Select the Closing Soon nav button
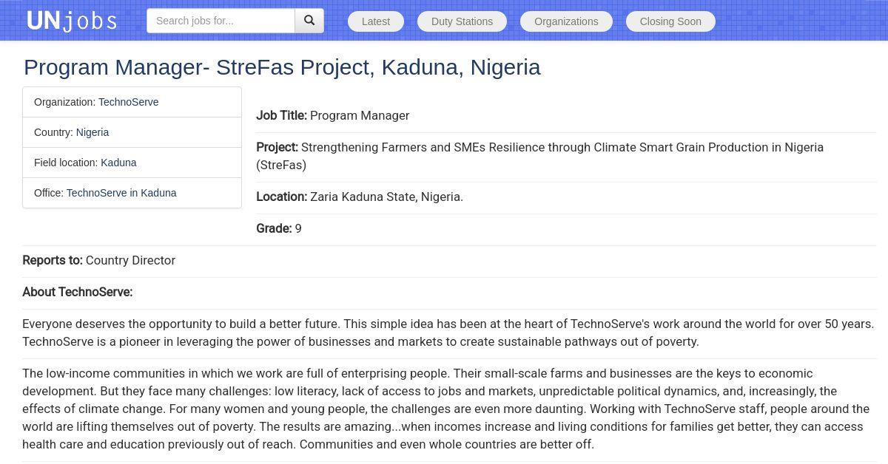The height and width of the screenshot is (464, 888). tap(670, 21)
